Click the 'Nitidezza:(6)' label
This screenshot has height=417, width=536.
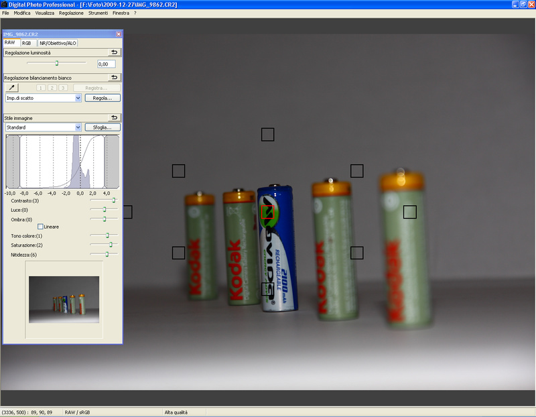click(24, 255)
